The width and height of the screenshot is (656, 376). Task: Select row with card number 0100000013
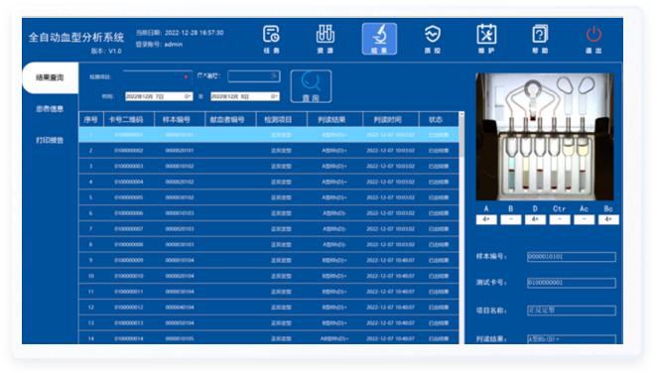(269, 322)
